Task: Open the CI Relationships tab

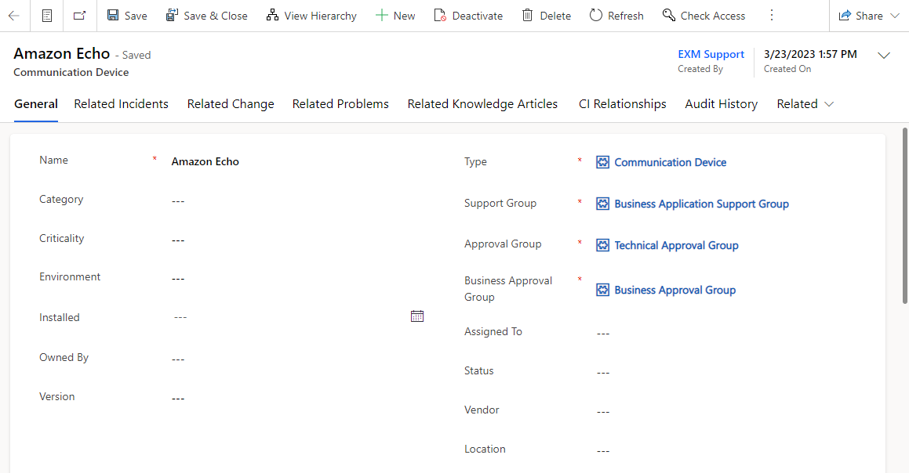Action: pyautogui.click(x=622, y=104)
